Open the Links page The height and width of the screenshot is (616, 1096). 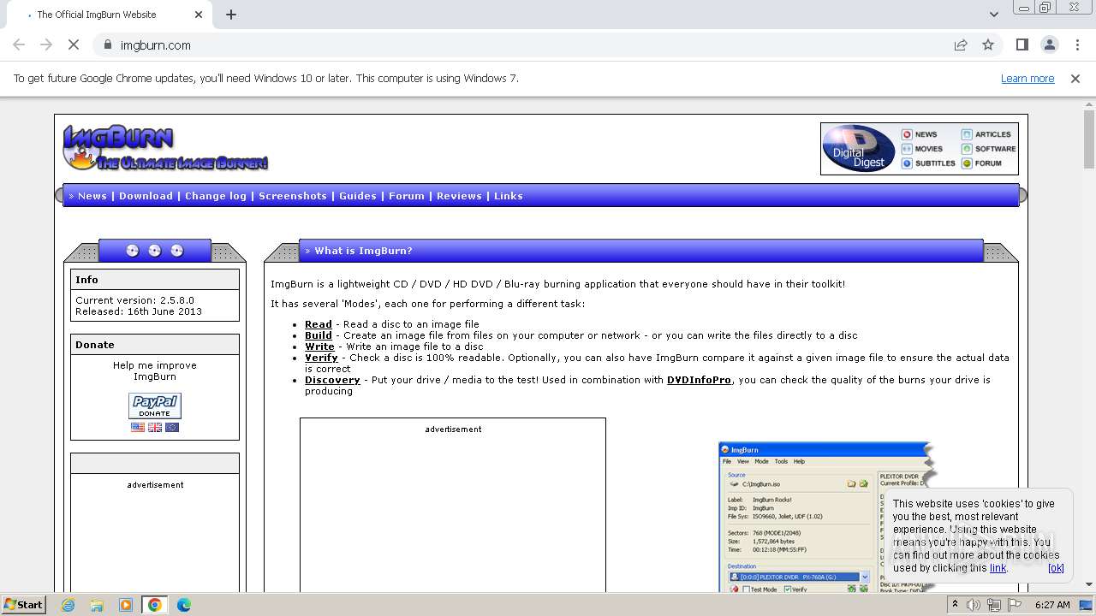509,196
